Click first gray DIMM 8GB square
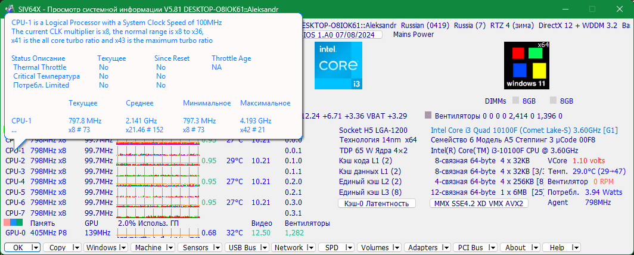The image size is (634, 255). 515,101
